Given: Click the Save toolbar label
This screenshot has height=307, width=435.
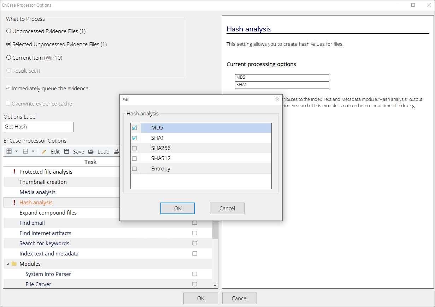Looking at the screenshot, I should point(78,152).
